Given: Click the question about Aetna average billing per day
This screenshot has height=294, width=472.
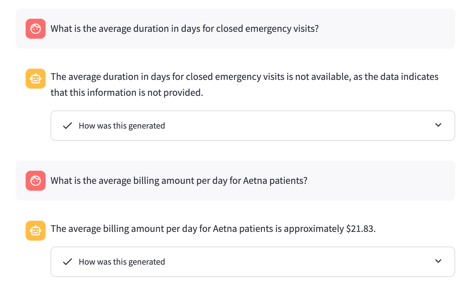Looking at the screenshot, I should click(x=179, y=181).
